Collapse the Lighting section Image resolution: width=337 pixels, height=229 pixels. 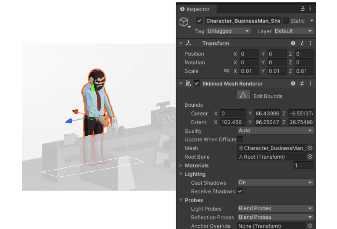click(x=181, y=174)
